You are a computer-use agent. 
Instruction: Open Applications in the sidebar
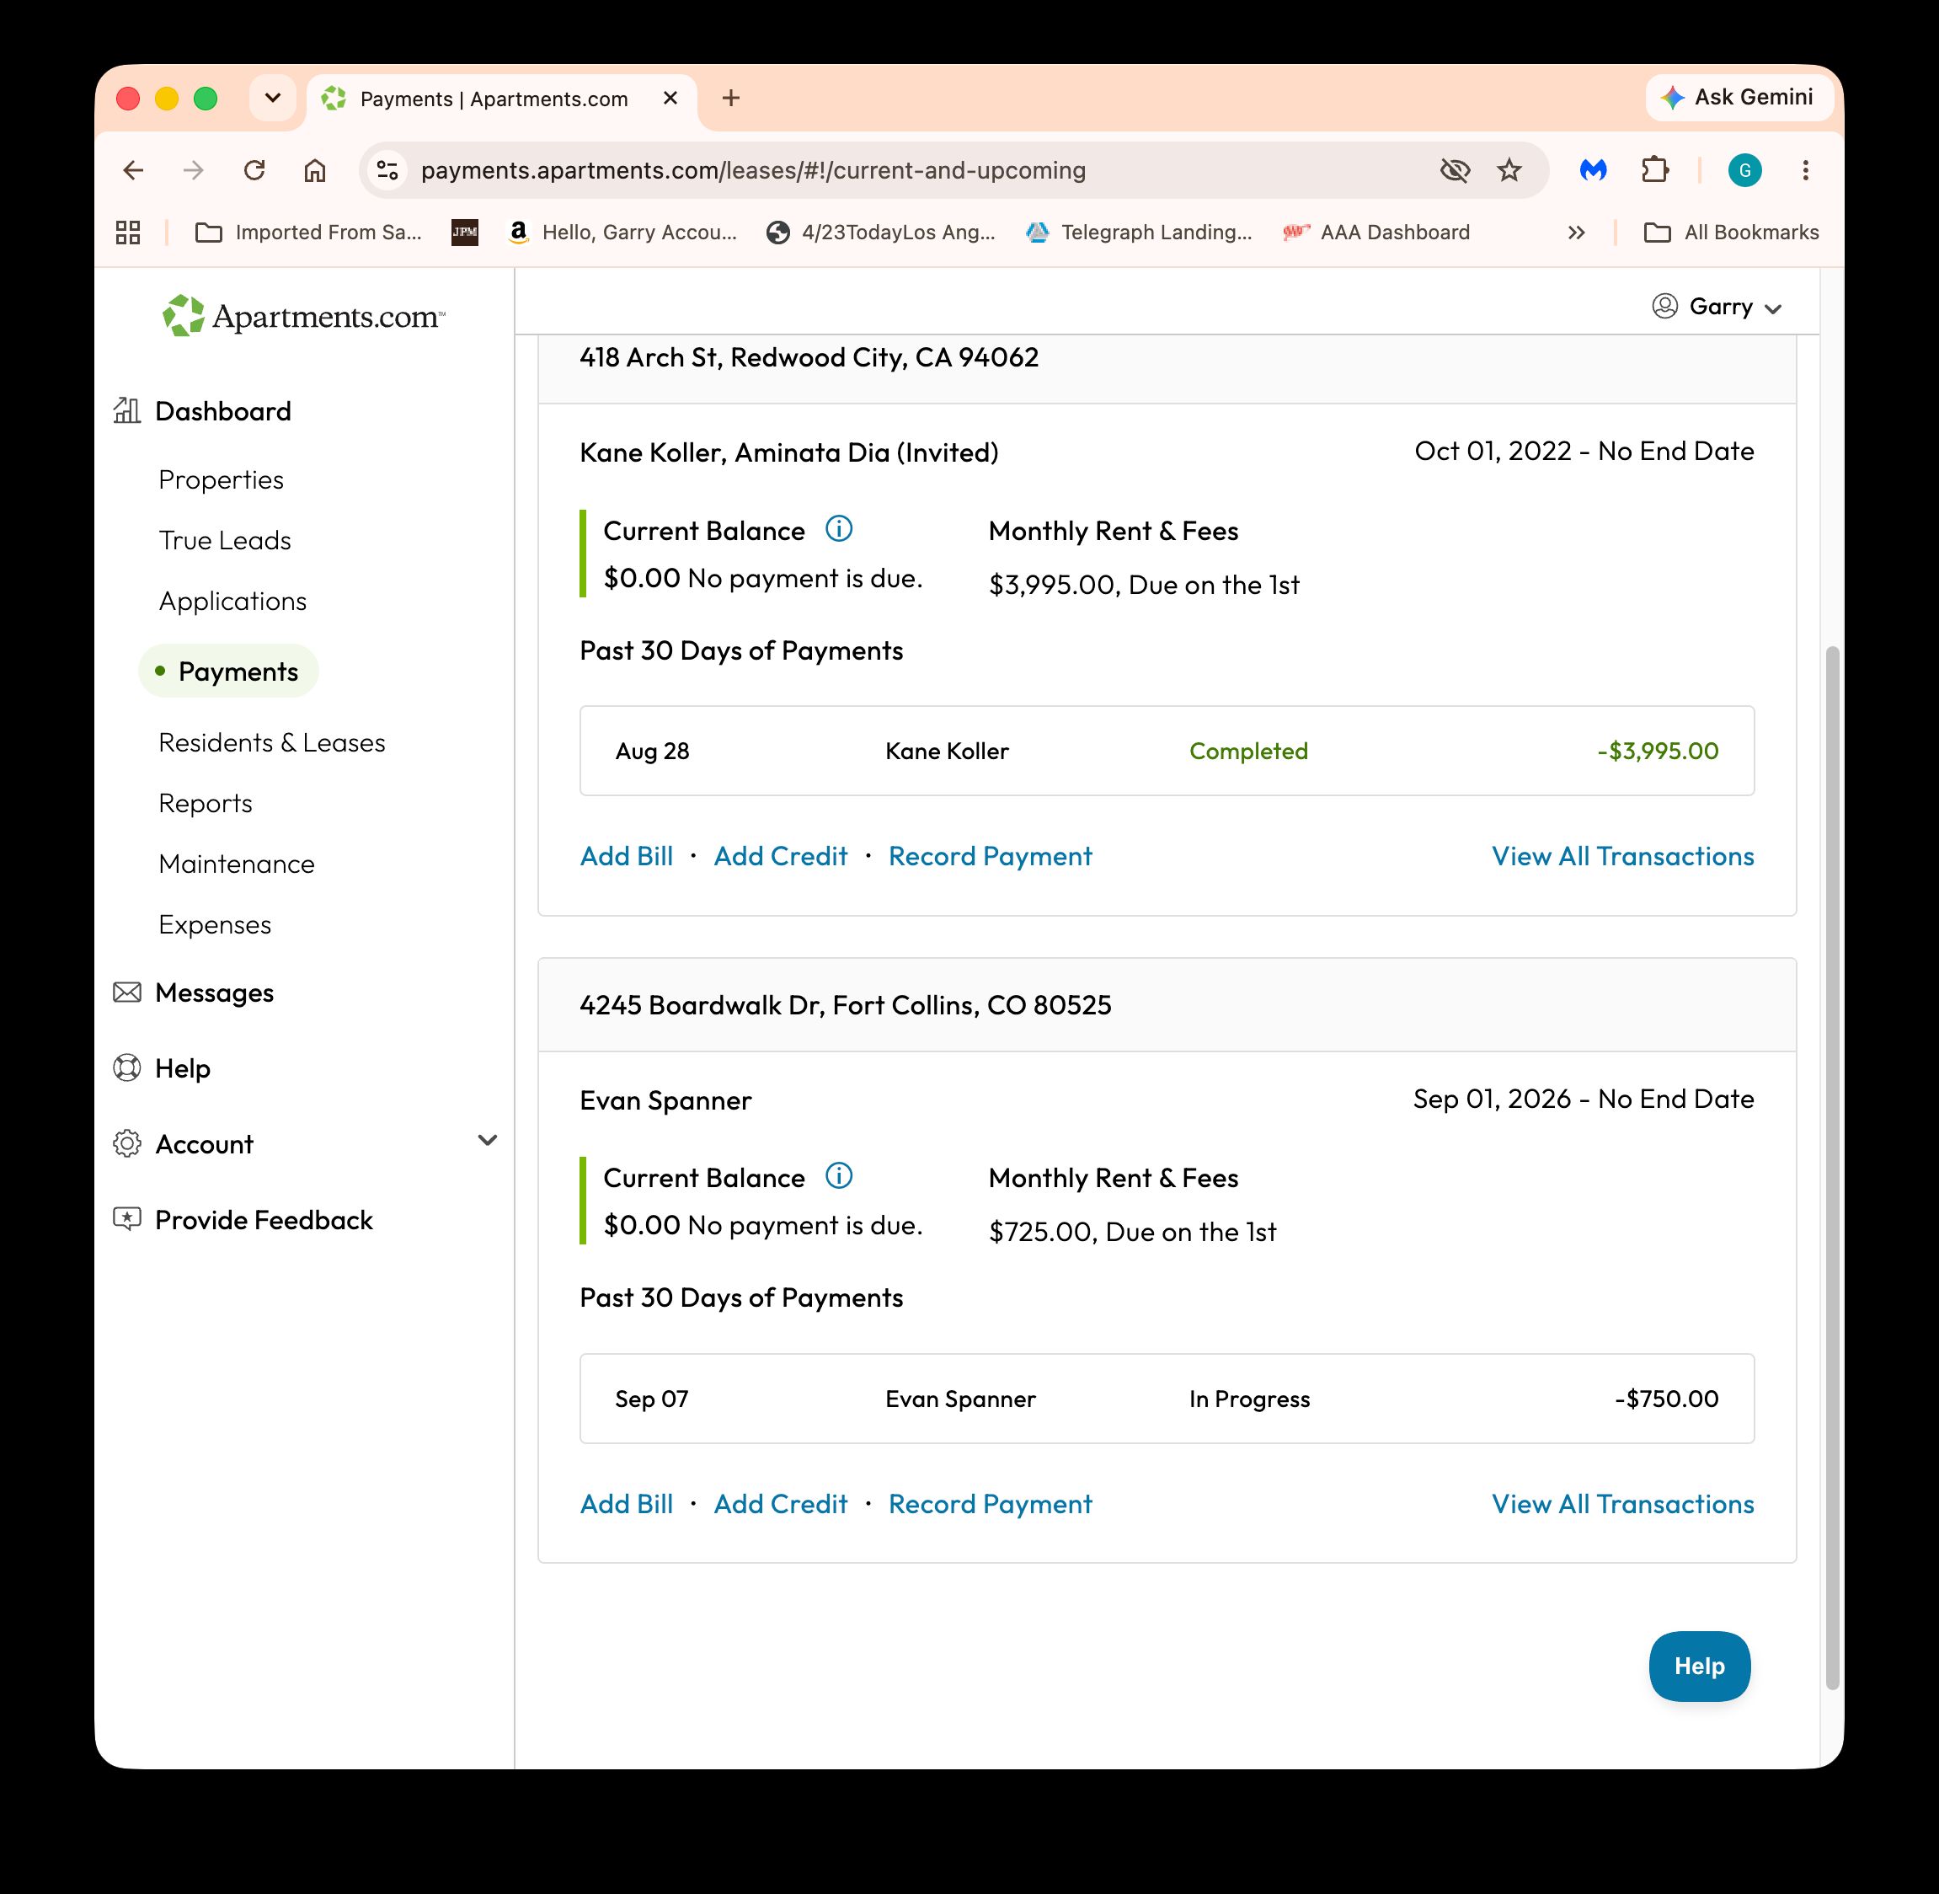(x=232, y=601)
